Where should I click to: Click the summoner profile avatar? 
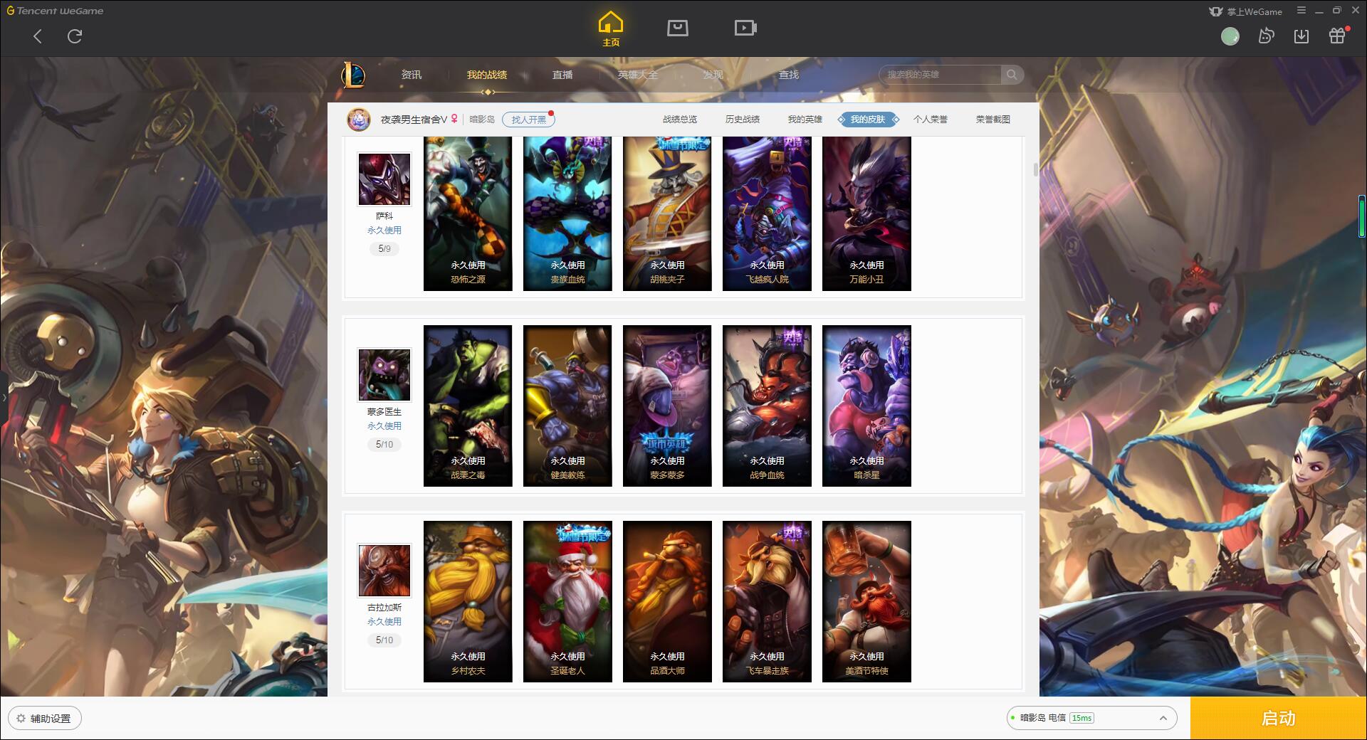pos(359,120)
